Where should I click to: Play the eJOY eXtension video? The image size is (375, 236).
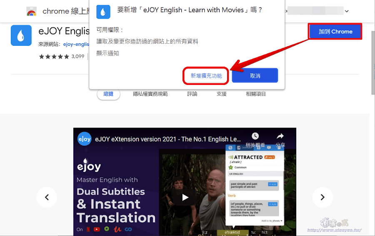[x=185, y=197]
